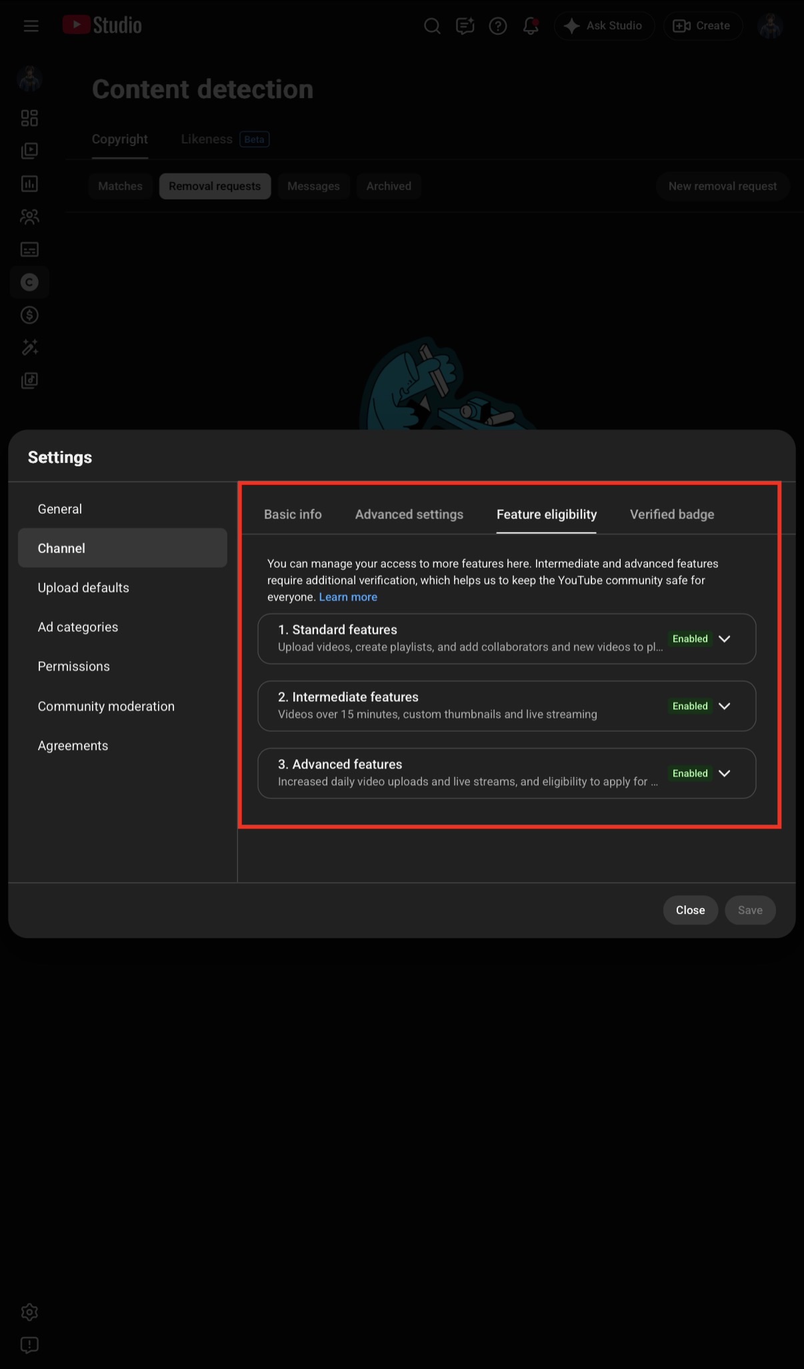Follow the Learn more link
Screen dimensions: 804x1369
(348, 597)
